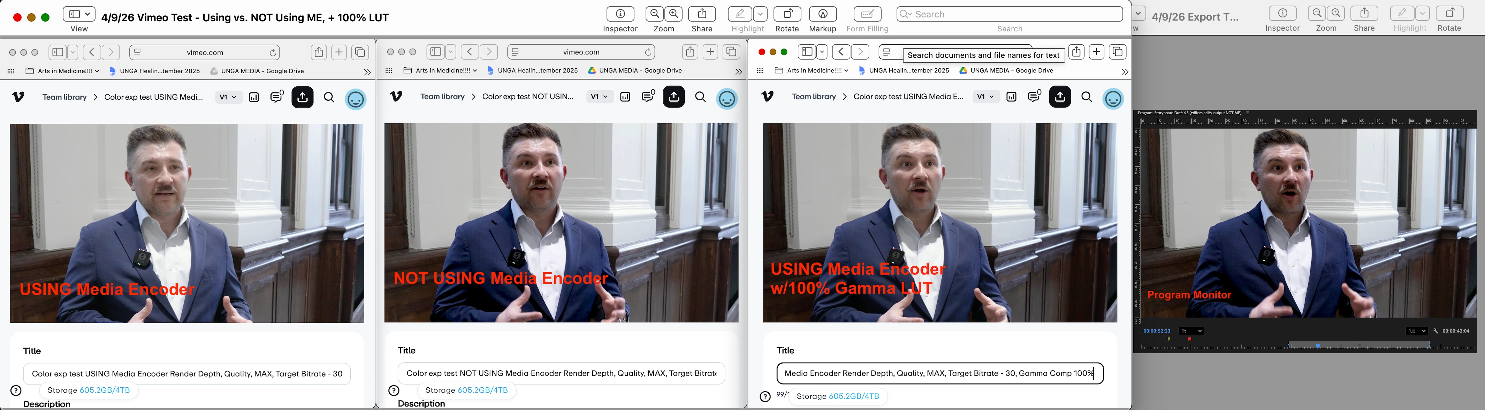
Task: Click Vimeo analytics icon in first browser window
Action: pyautogui.click(x=254, y=98)
